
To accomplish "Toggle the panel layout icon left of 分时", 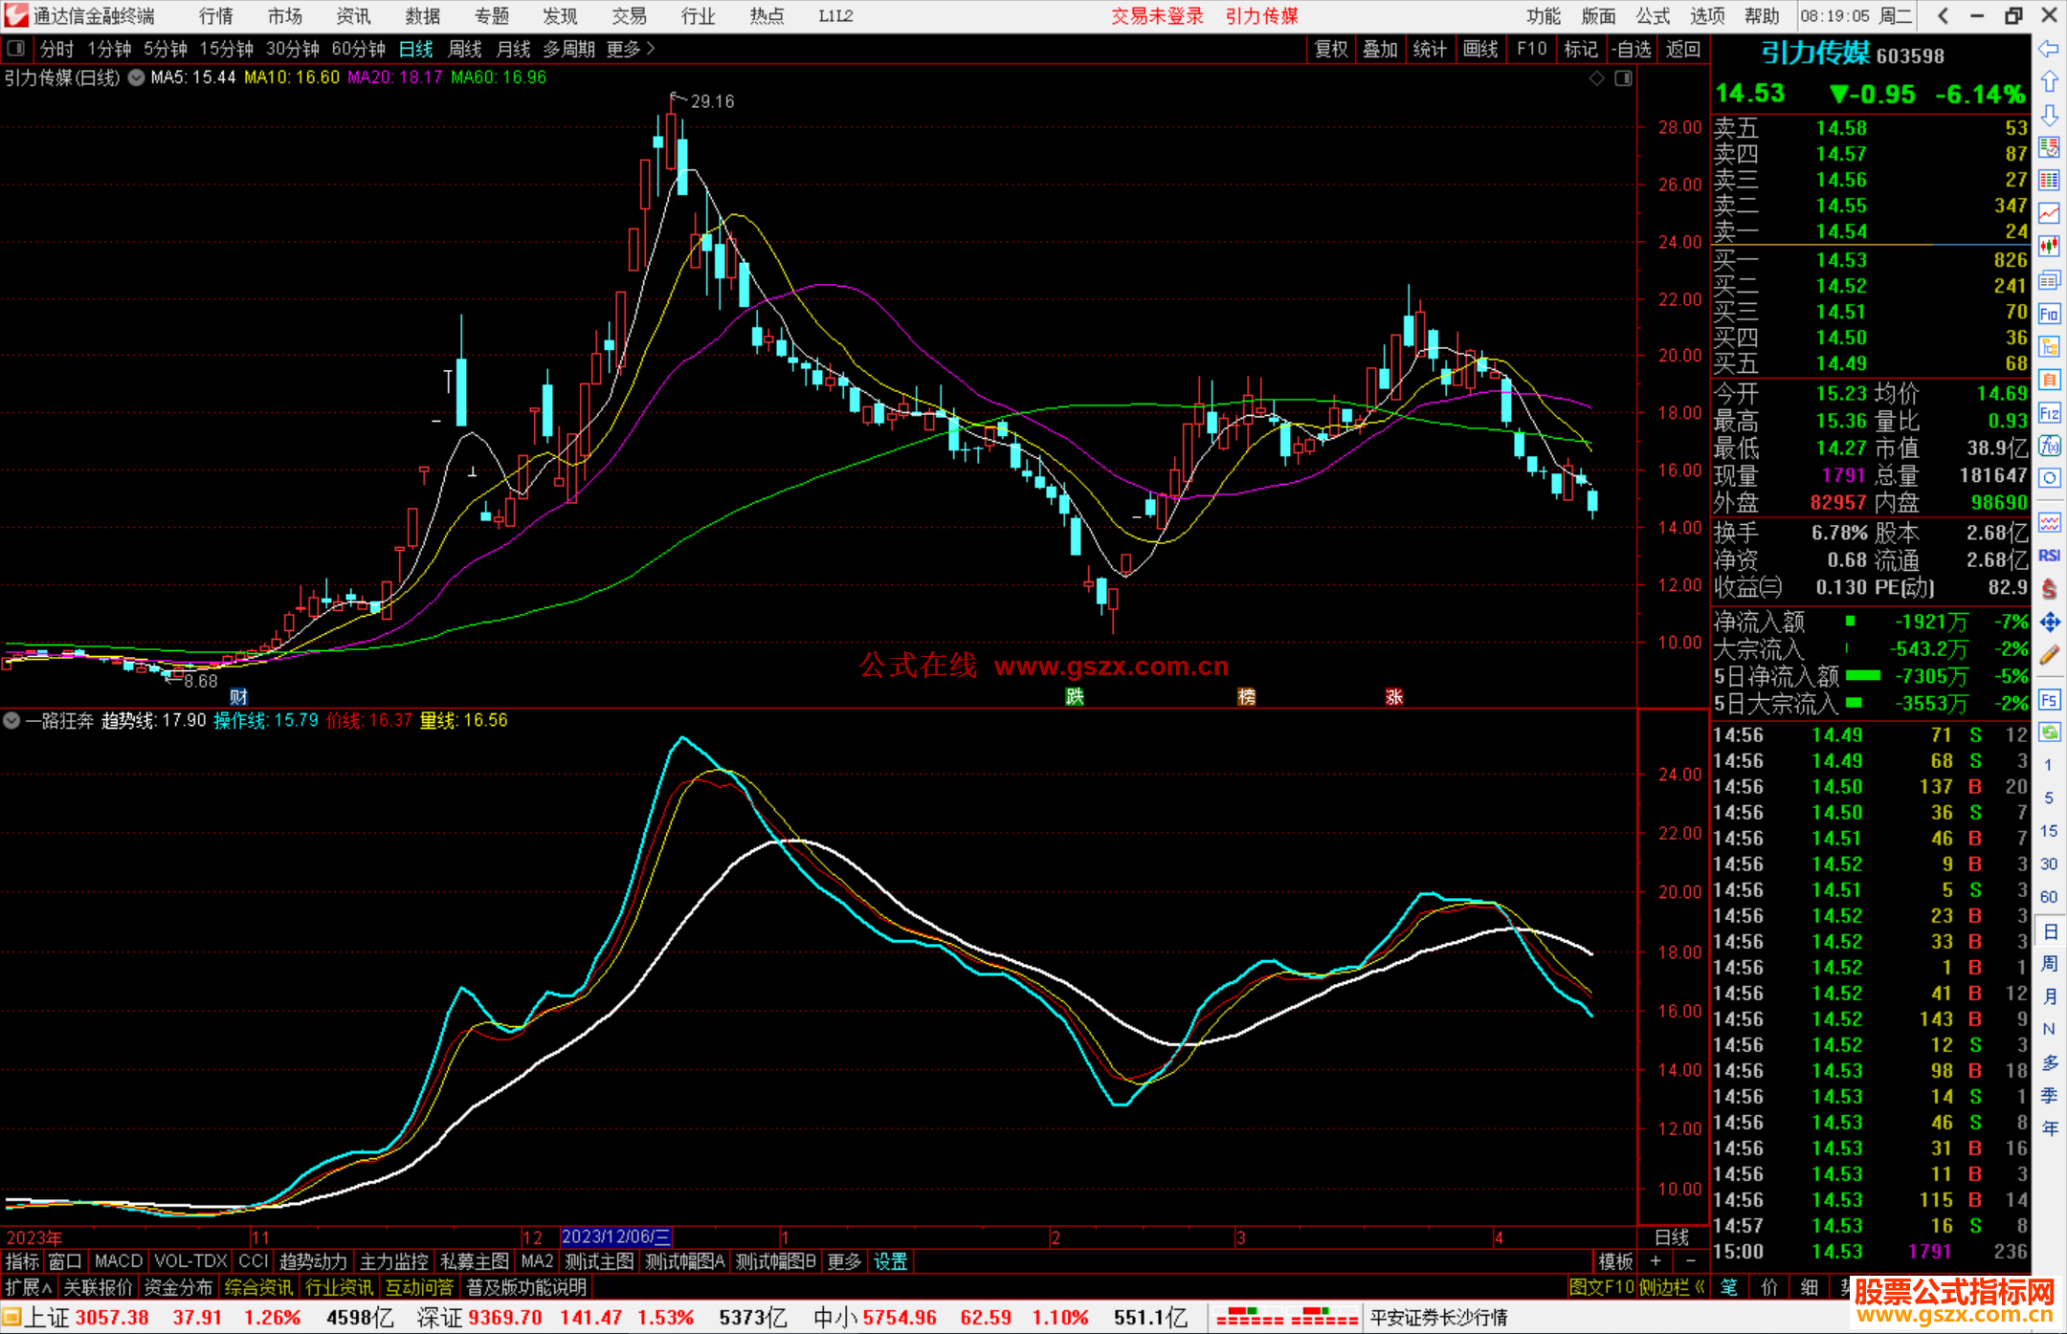I will [15, 48].
